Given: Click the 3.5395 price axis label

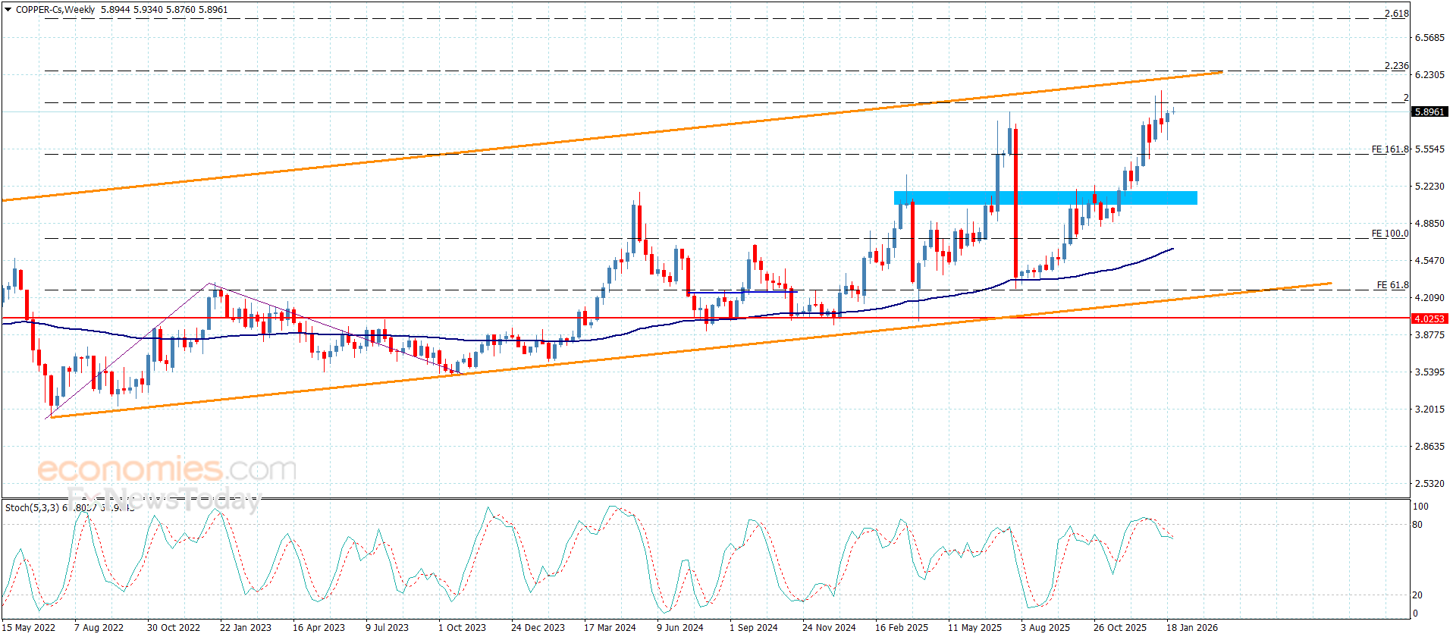Looking at the screenshot, I should [1429, 372].
